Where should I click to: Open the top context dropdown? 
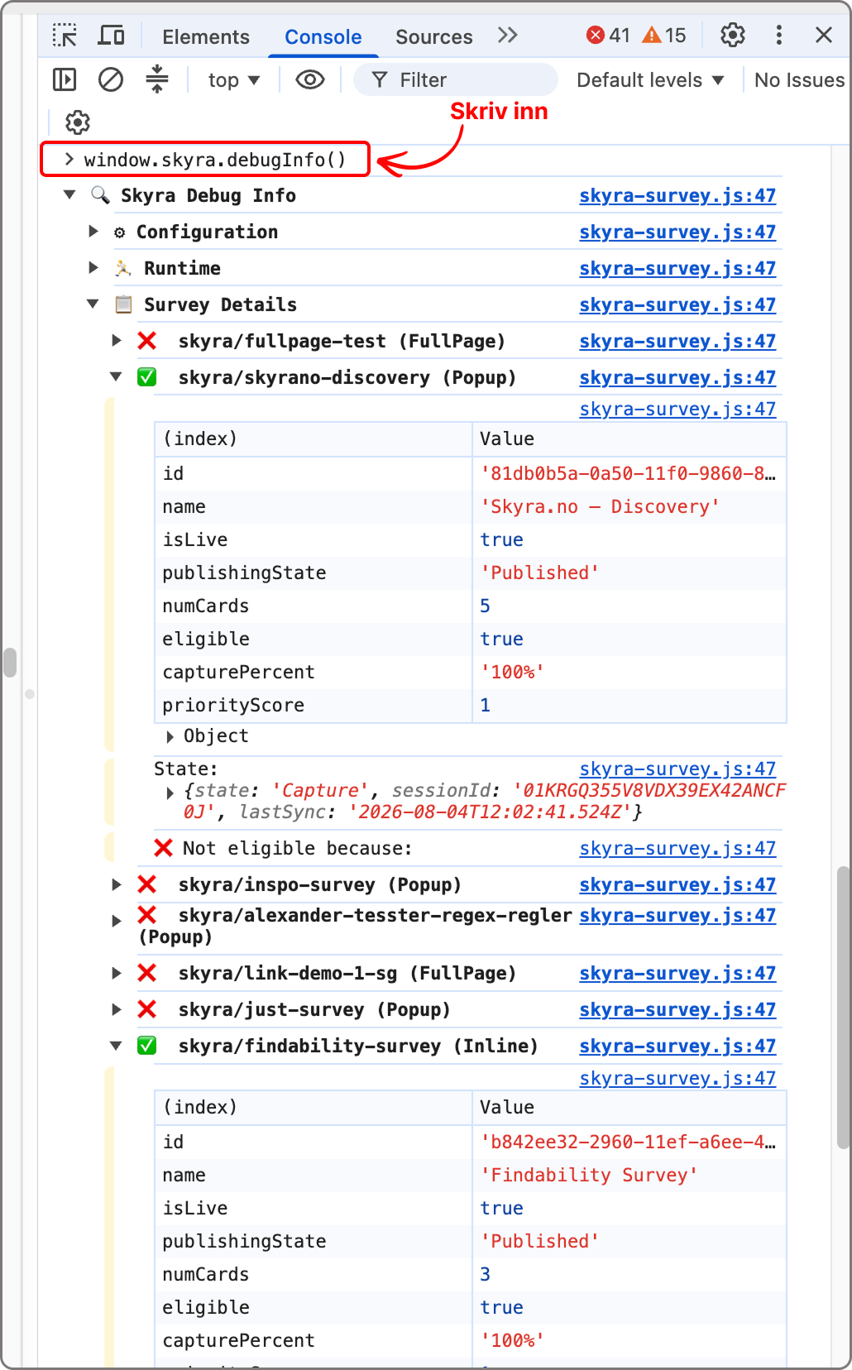coord(234,80)
